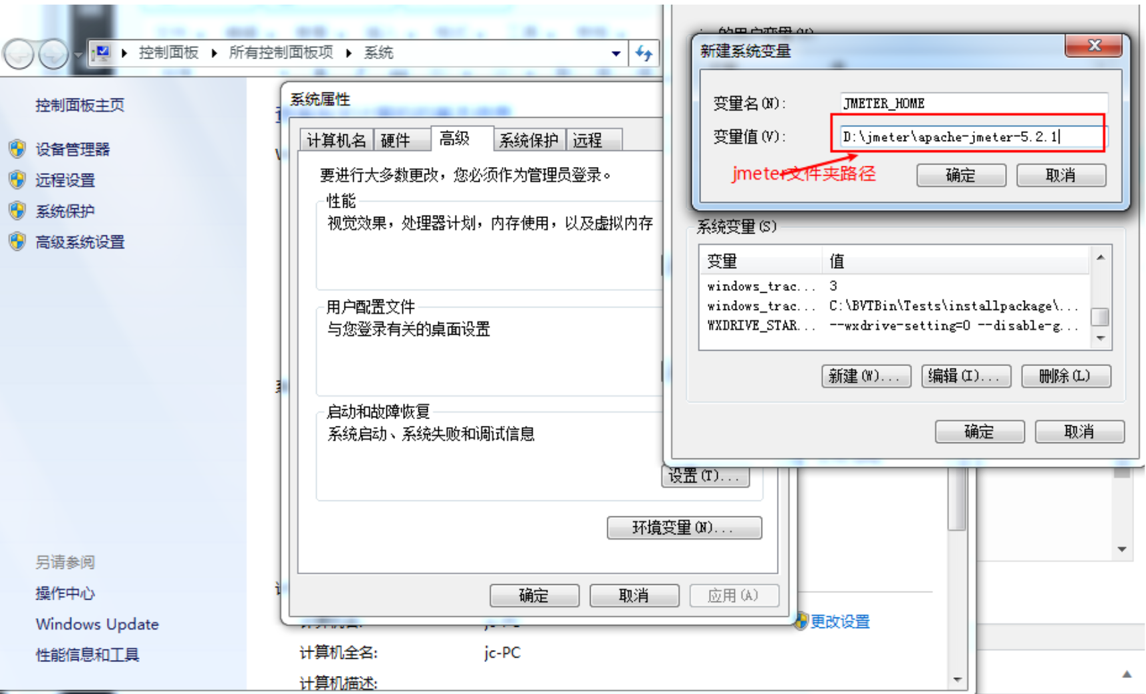
Task: Open the address bar history dropdown
Action: 616,53
